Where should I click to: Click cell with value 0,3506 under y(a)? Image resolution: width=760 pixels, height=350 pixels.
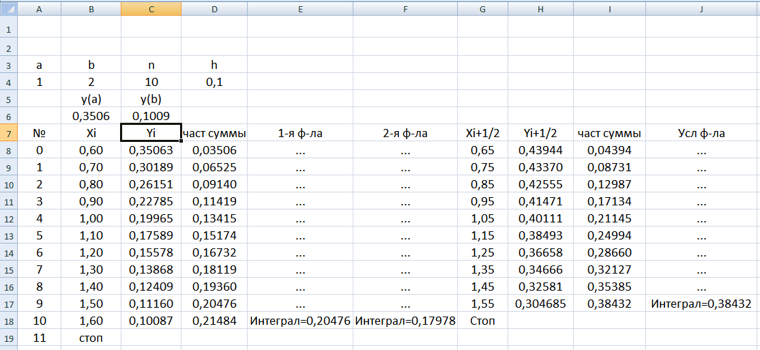click(91, 116)
